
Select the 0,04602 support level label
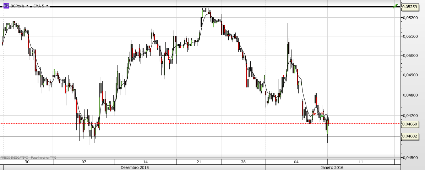pos(410,136)
